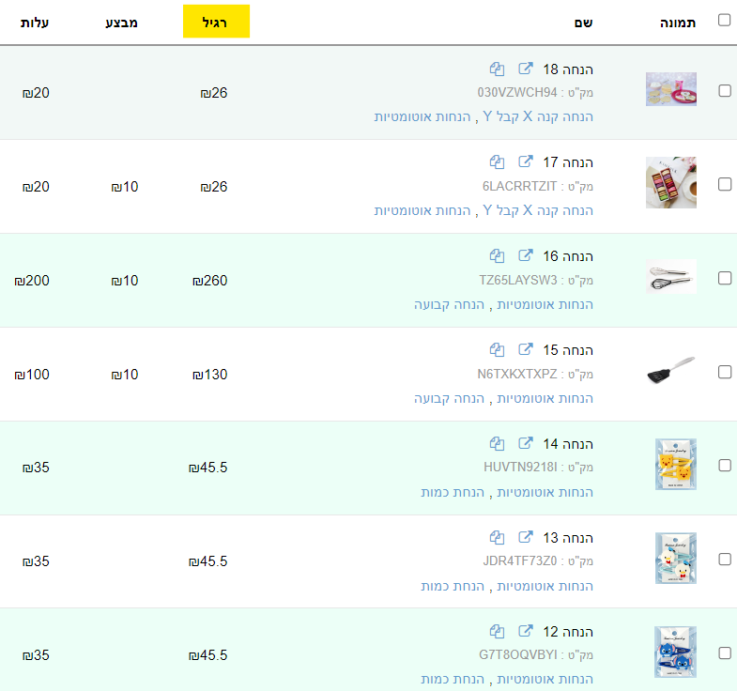
Task: Sort by the highlighted רגיל column header
Action: [x=216, y=22]
